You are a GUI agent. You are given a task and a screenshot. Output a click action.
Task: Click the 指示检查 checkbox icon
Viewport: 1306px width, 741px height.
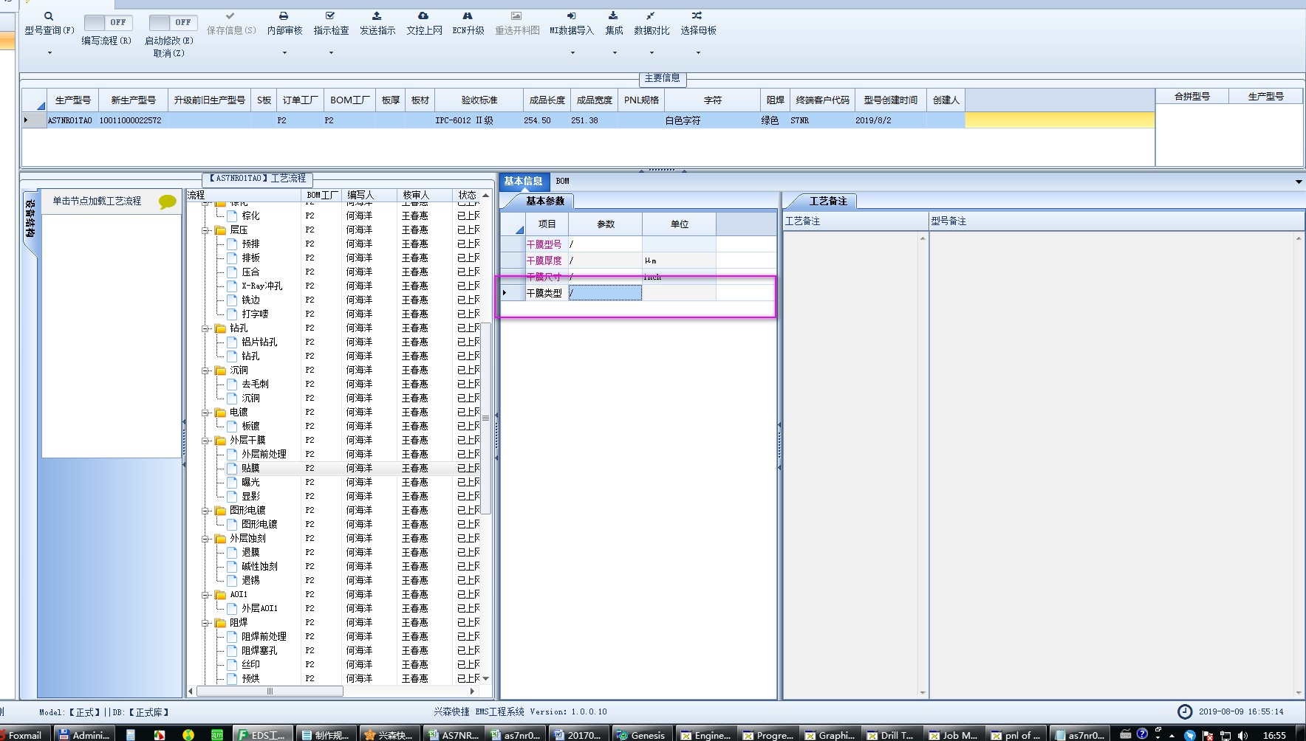[x=330, y=15]
